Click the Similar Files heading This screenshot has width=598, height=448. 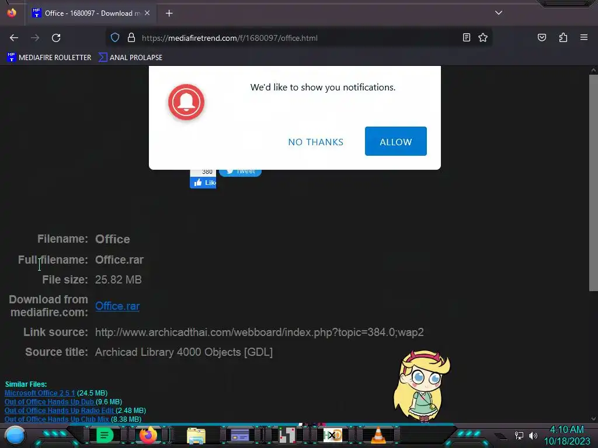[26, 384]
